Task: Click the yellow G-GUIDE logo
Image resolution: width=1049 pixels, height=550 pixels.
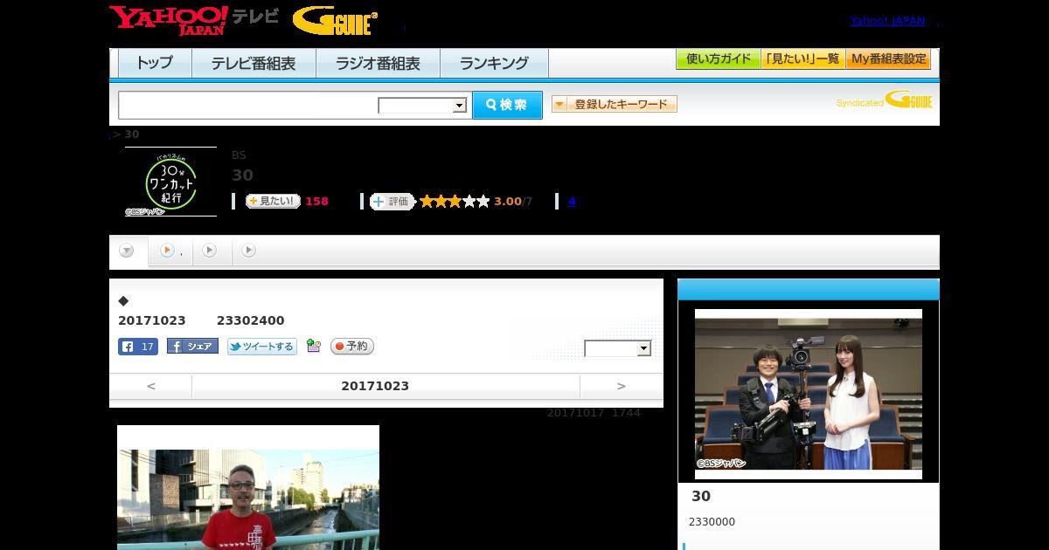Action: click(335, 21)
